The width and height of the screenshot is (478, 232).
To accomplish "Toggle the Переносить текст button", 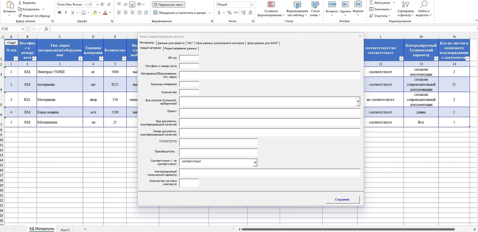I will [168, 4].
